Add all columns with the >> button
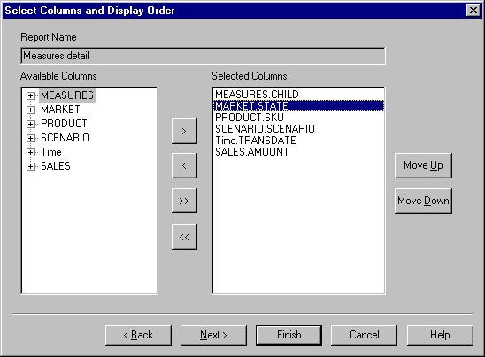Image resolution: width=485 pixels, height=357 pixels. 184,201
